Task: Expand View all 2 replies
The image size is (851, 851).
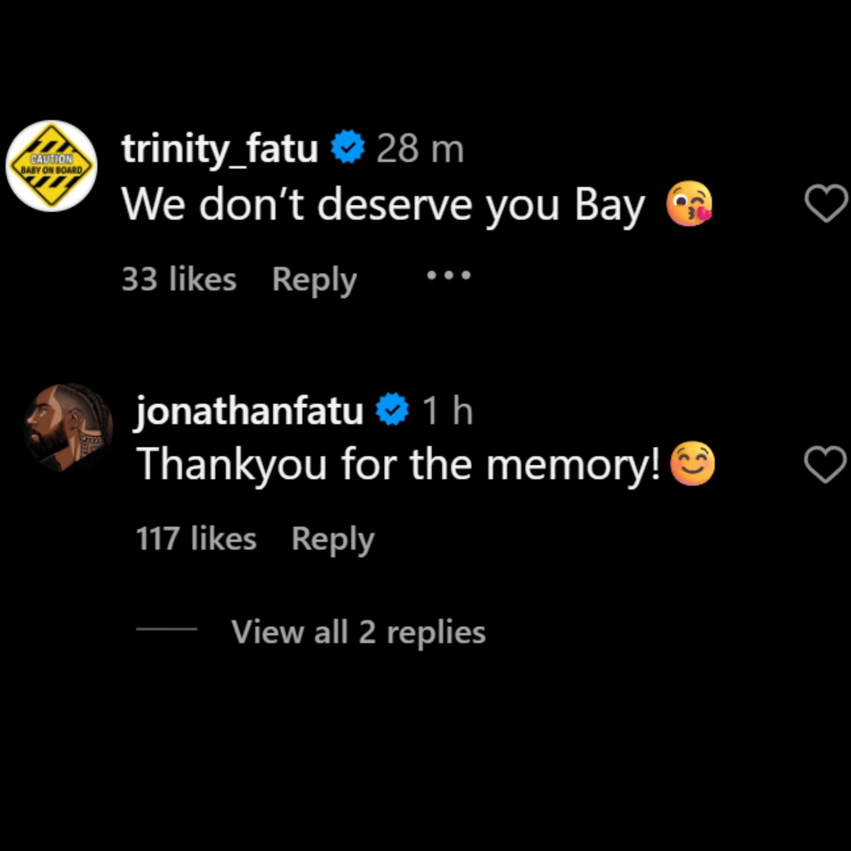Action: (358, 632)
